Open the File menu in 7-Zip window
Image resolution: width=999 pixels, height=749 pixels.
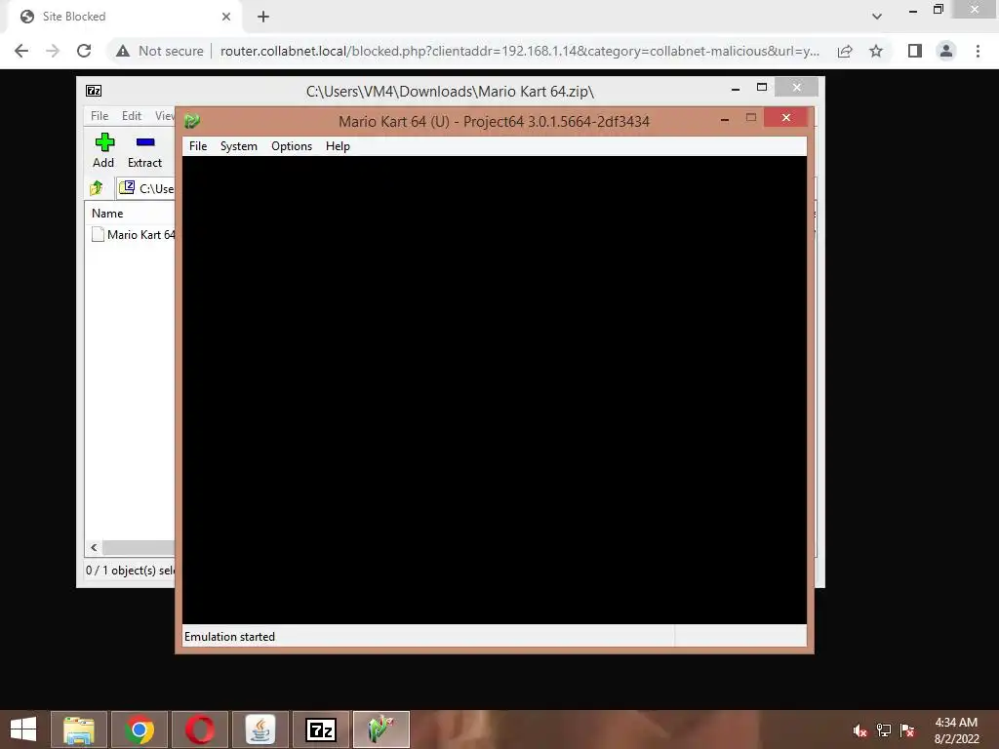[100, 116]
